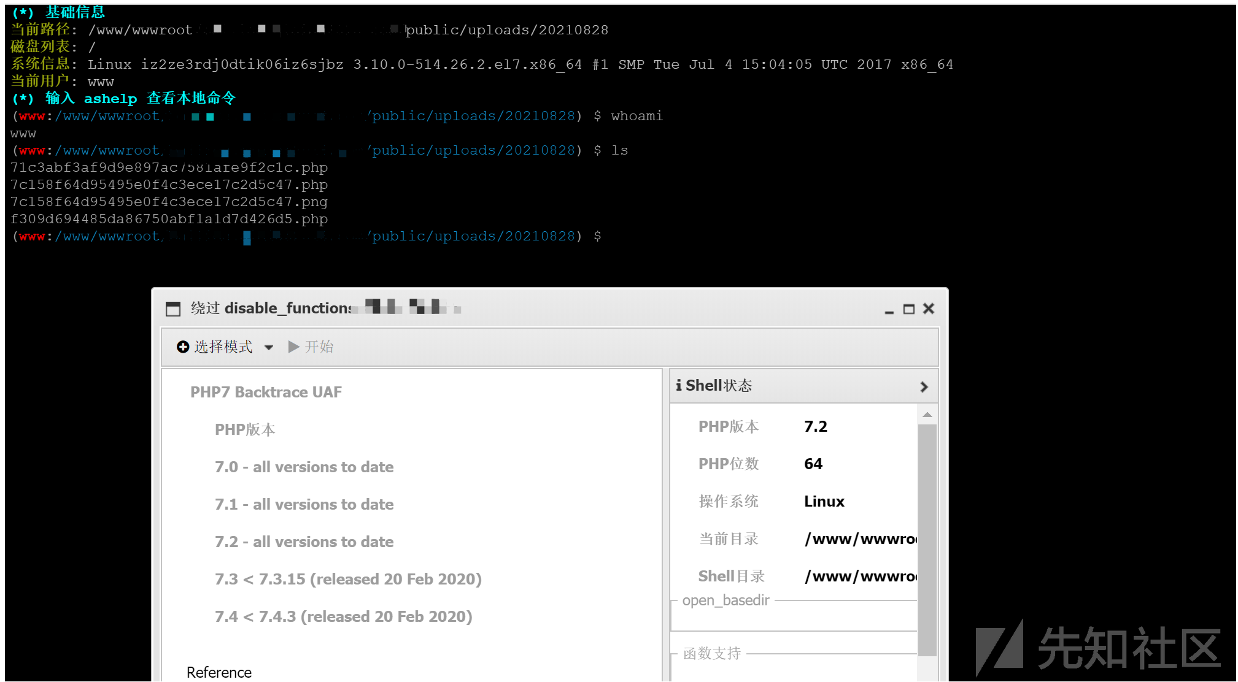This screenshot has width=1238, height=682.
Task: Click the 选择模式 menu label
Action: [x=223, y=347]
